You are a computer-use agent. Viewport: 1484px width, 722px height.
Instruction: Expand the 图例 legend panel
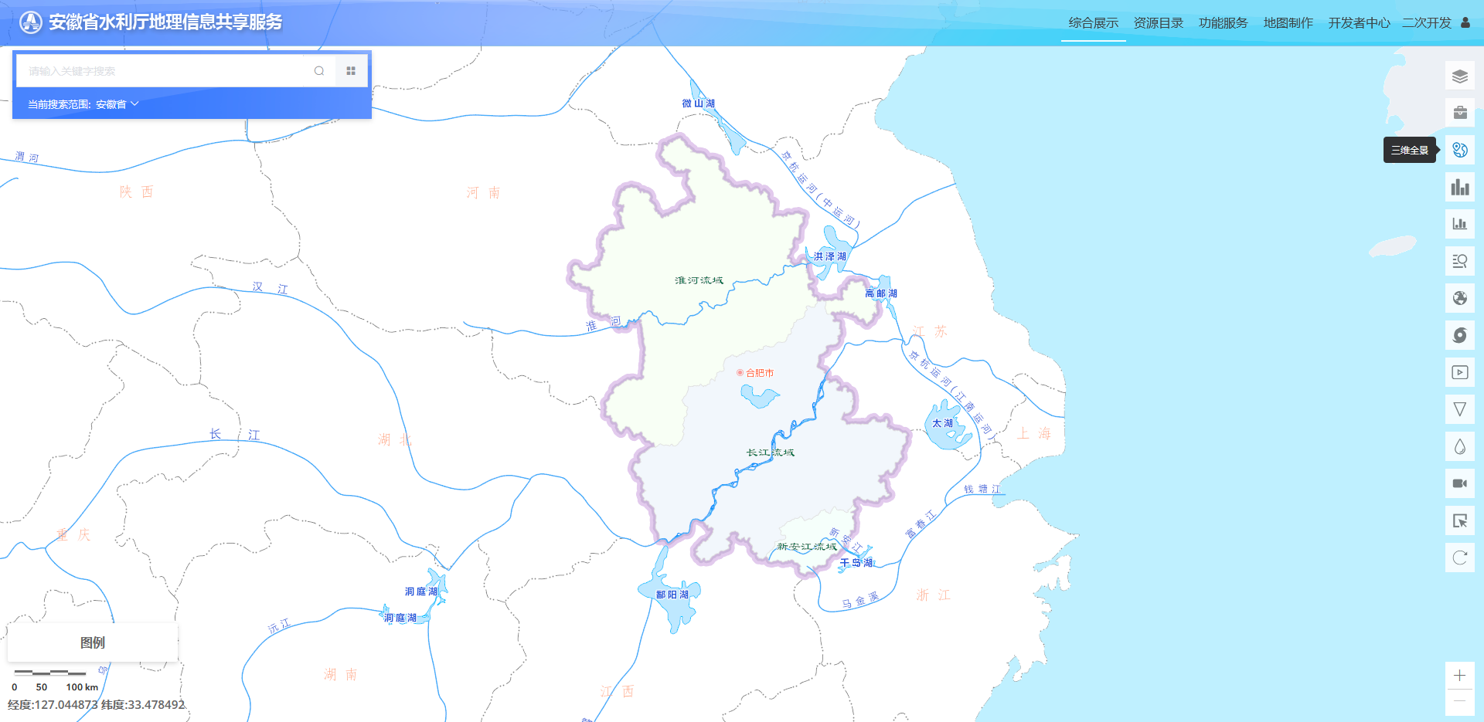click(91, 642)
